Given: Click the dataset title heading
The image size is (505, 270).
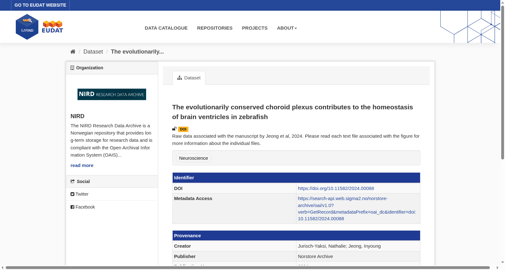Looking at the screenshot, I should click(x=293, y=112).
